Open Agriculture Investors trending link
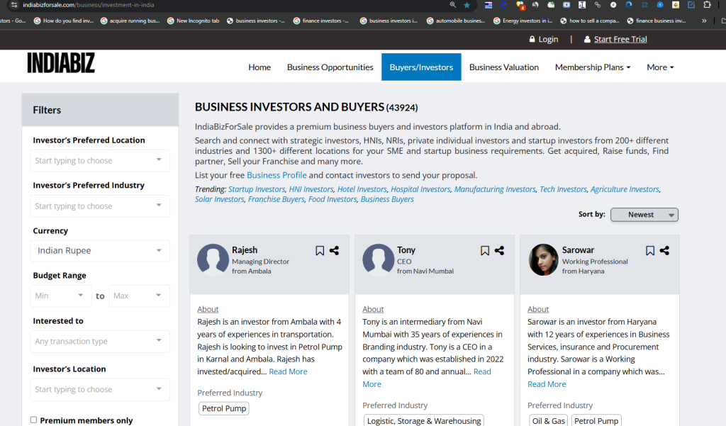 pyautogui.click(x=625, y=189)
